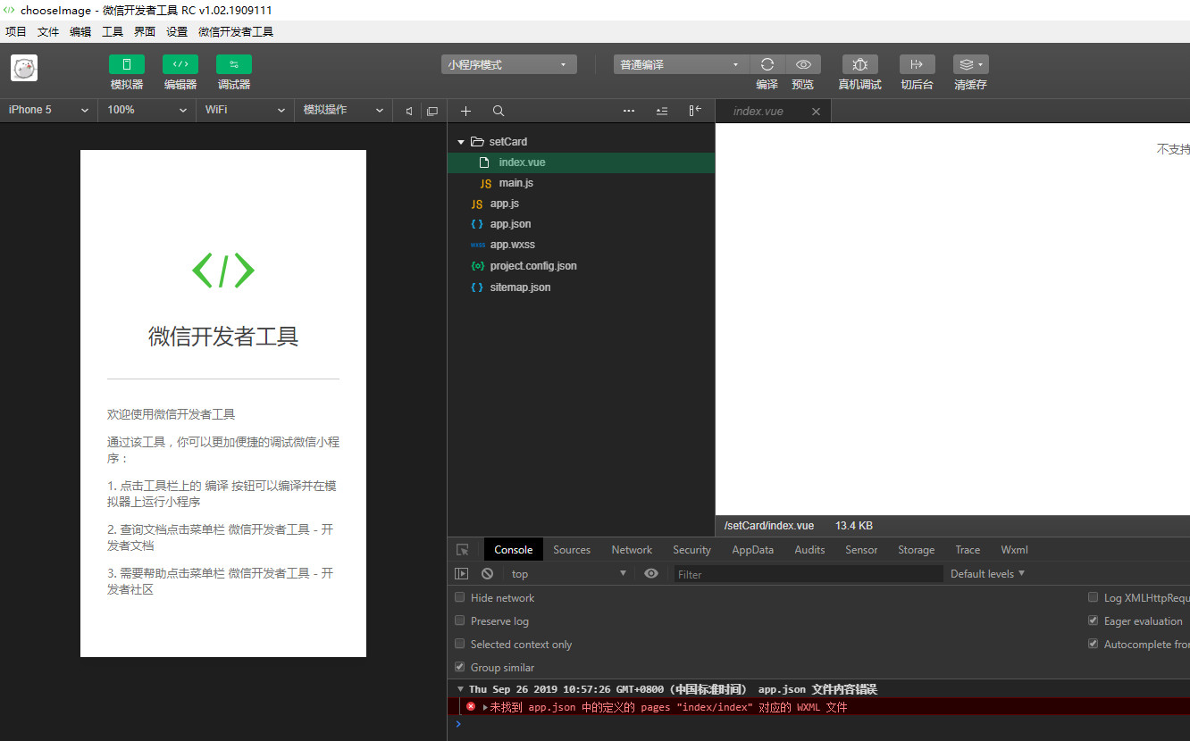Enable Preserve log checkbox

tap(460, 620)
